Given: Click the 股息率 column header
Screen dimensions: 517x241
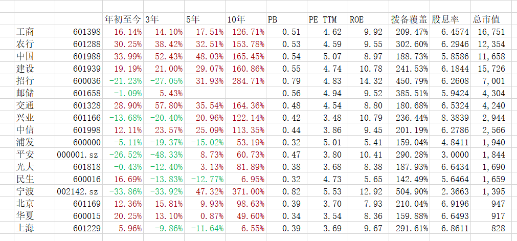Looking at the screenshot, I should [x=443, y=20].
